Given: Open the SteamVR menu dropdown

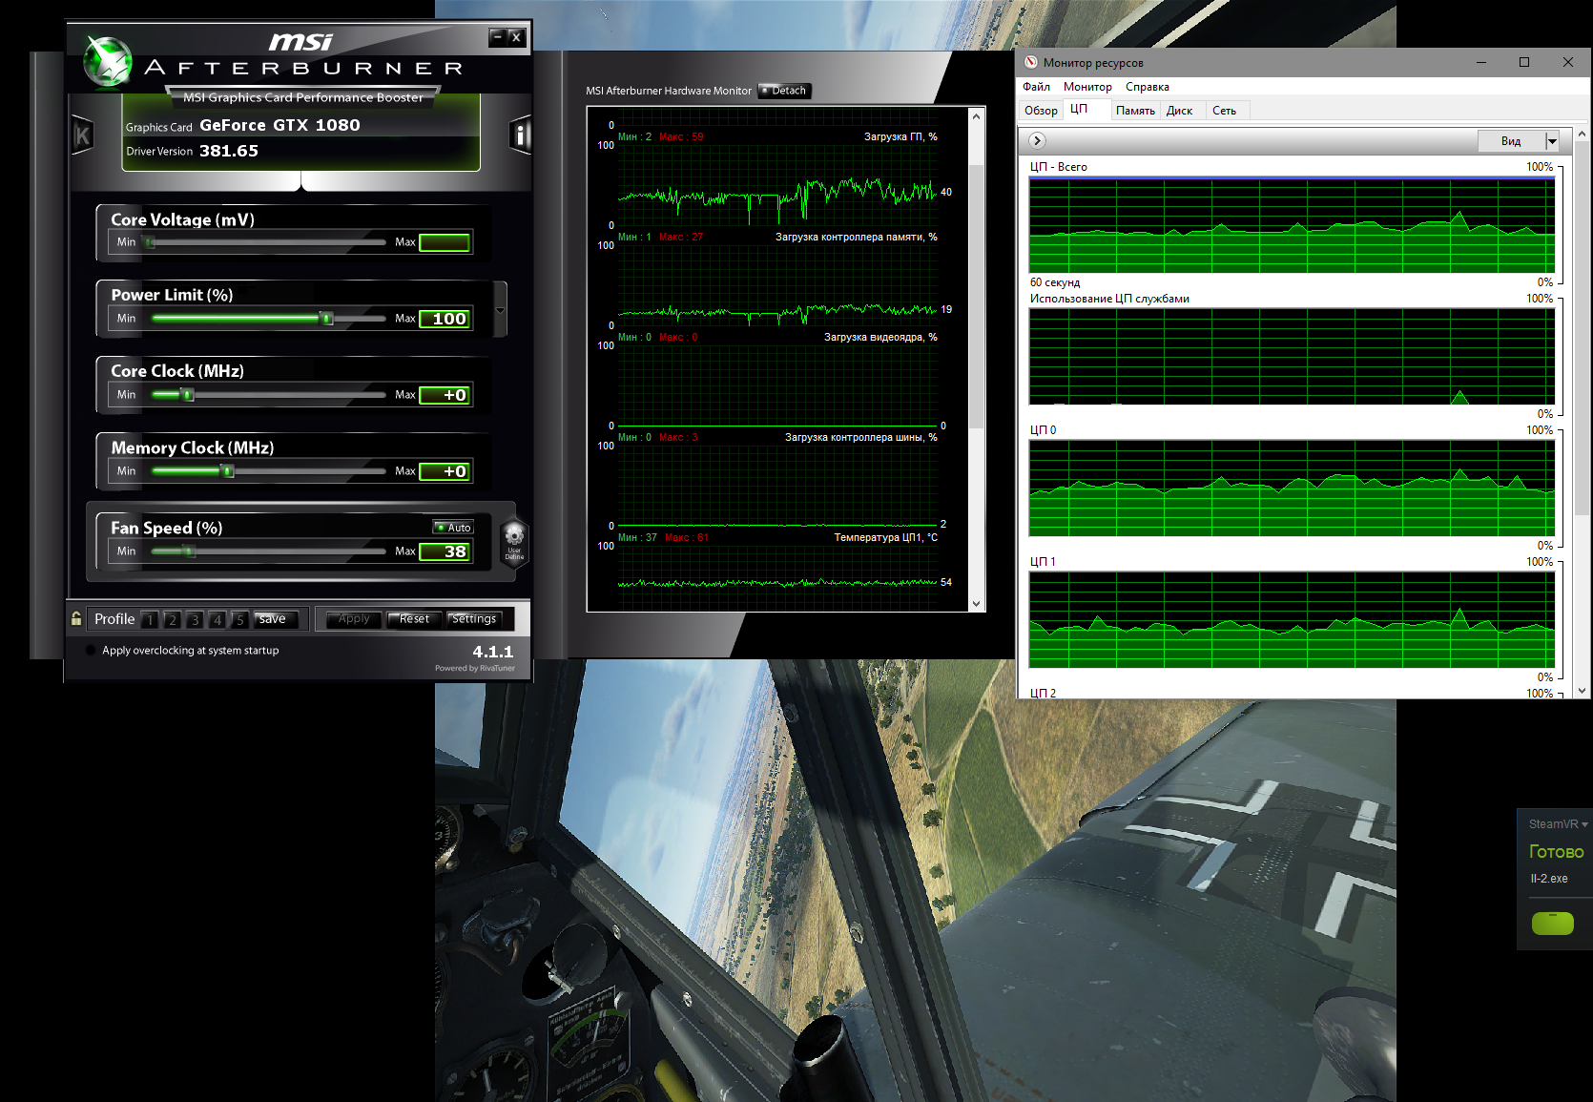Looking at the screenshot, I should click(1558, 824).
